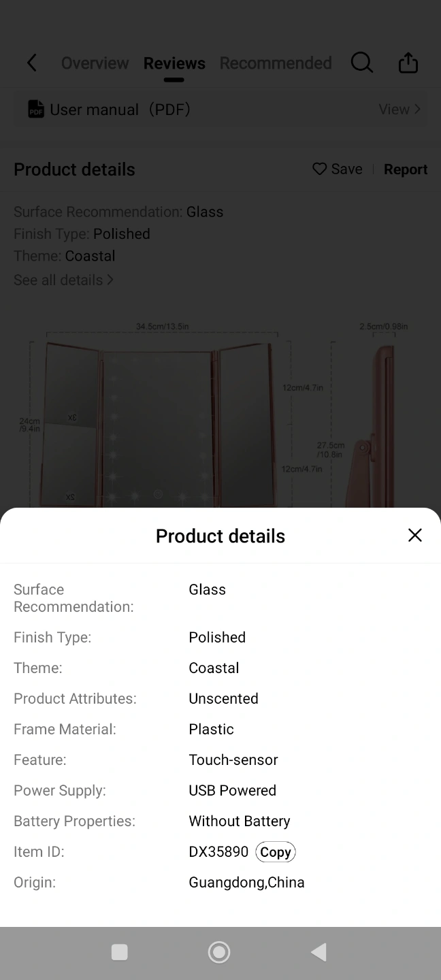Close the Product details sheet

point(414,536)
